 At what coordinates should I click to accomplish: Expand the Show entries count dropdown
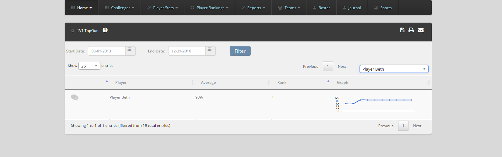point(89,66)
